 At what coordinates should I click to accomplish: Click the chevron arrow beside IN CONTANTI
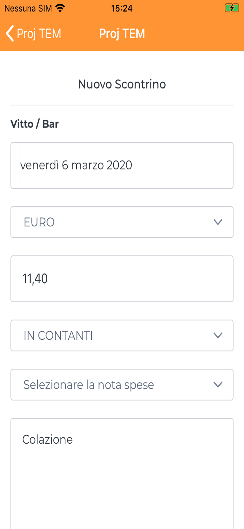(x=218, y=335)
